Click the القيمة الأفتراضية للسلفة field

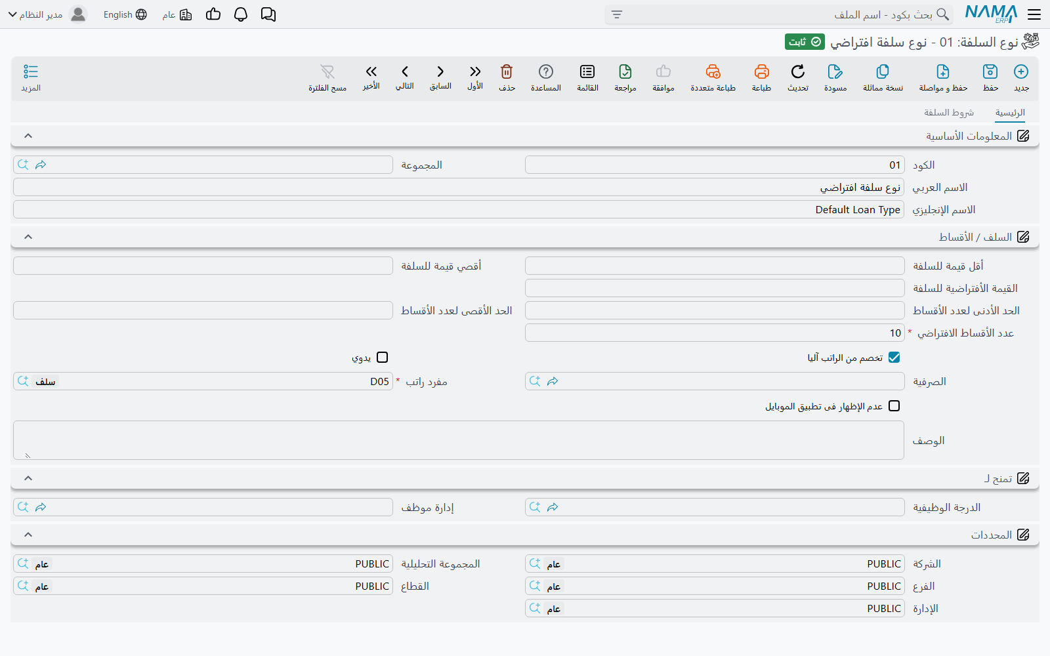tap(715, 288)
